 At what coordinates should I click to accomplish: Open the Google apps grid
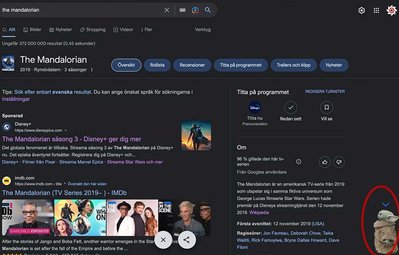tap(376, 11)
